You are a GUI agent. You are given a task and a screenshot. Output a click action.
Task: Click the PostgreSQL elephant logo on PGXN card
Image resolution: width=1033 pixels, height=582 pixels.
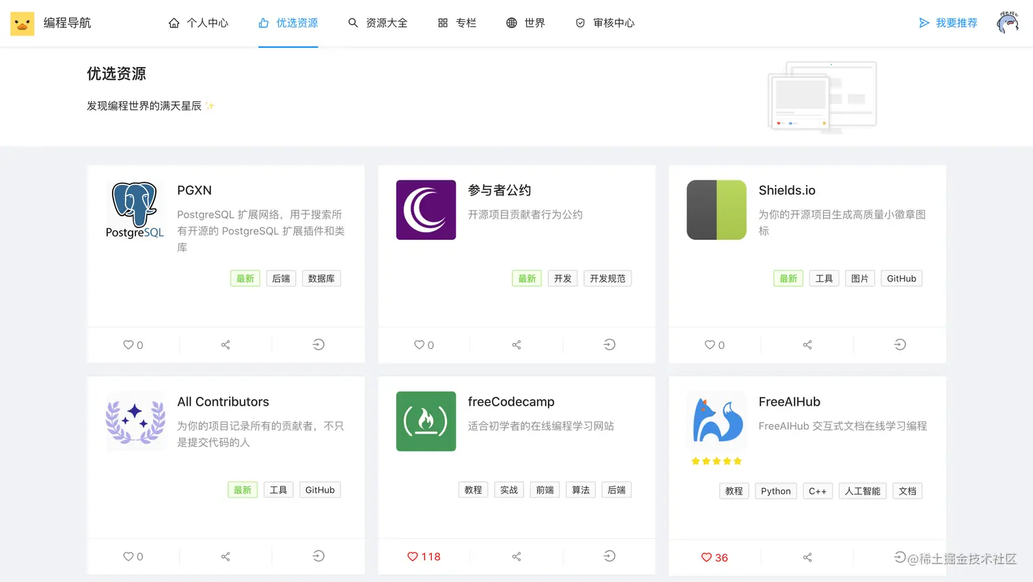coord(135,210)
